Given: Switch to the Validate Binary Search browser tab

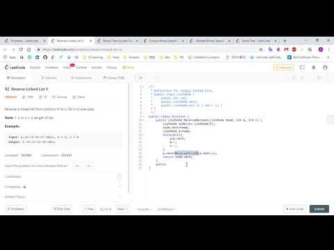Looking at the screenshot, I should coord(209,41).
